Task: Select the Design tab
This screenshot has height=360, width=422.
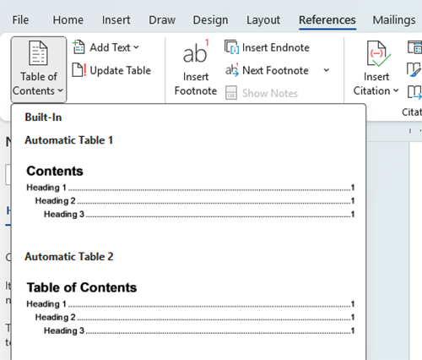Action: [210, 20]
